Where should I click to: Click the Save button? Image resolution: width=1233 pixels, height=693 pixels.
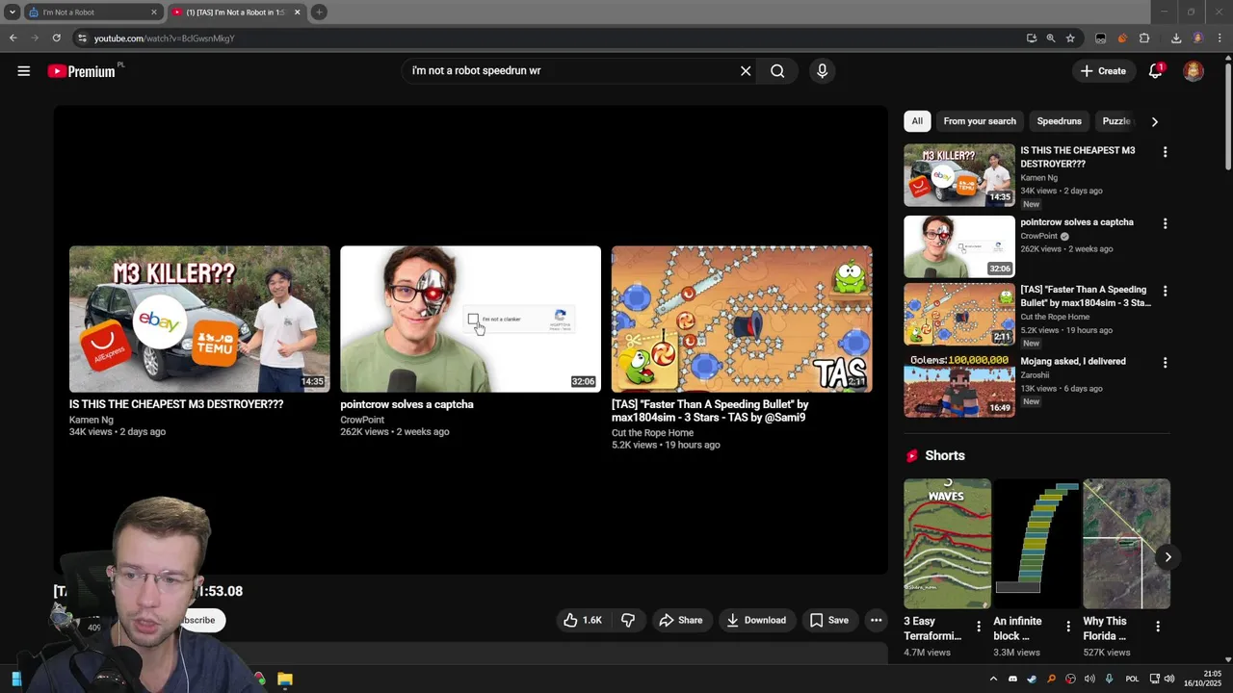coord(829,621)
